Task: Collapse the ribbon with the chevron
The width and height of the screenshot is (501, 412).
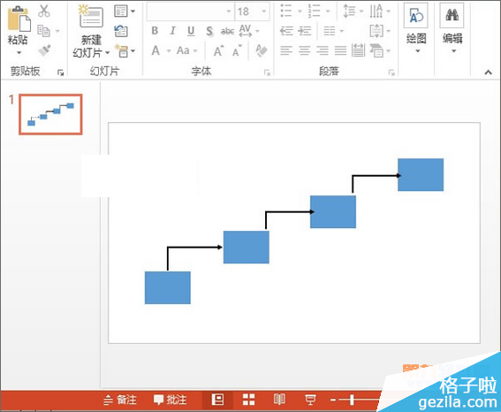Action: point(488,72)
